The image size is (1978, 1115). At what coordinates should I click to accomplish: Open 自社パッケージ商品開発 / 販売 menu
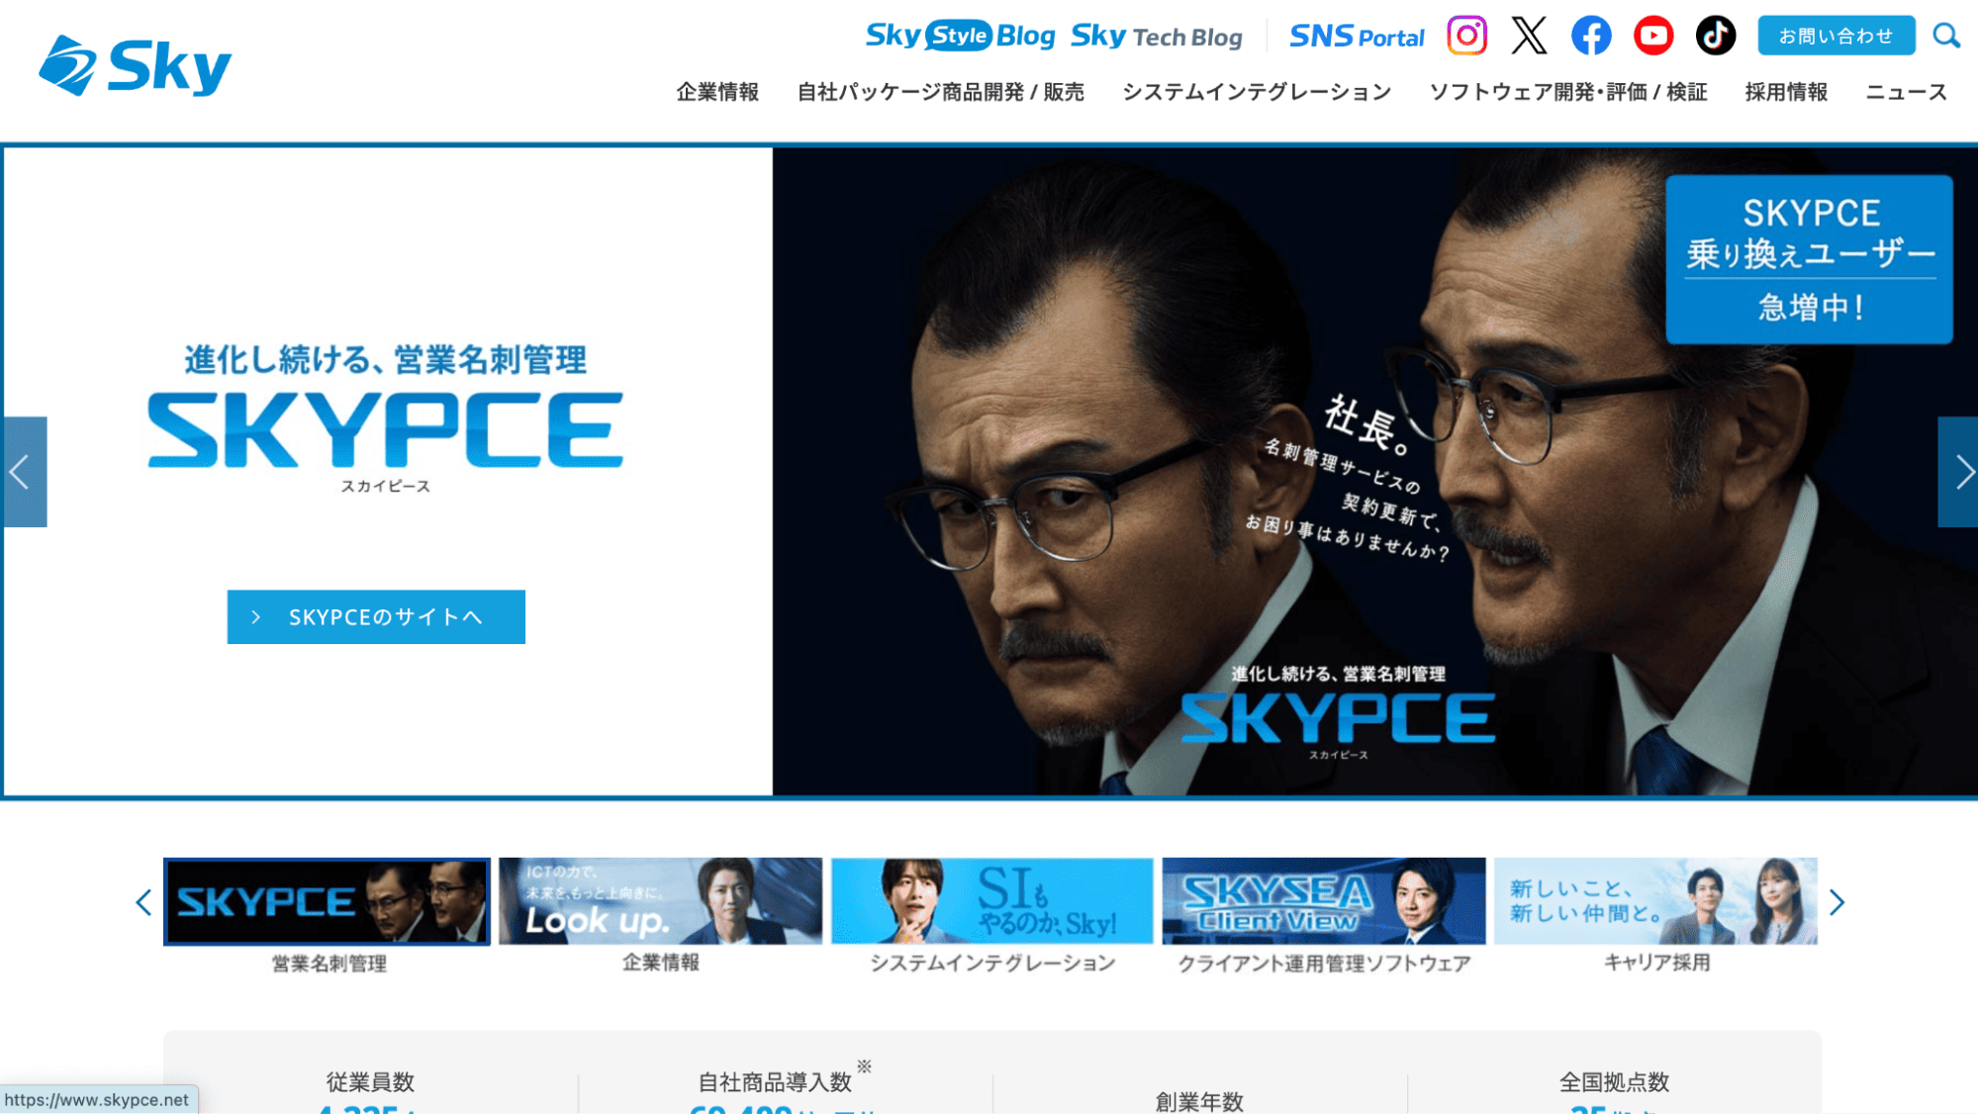point(940,92)
